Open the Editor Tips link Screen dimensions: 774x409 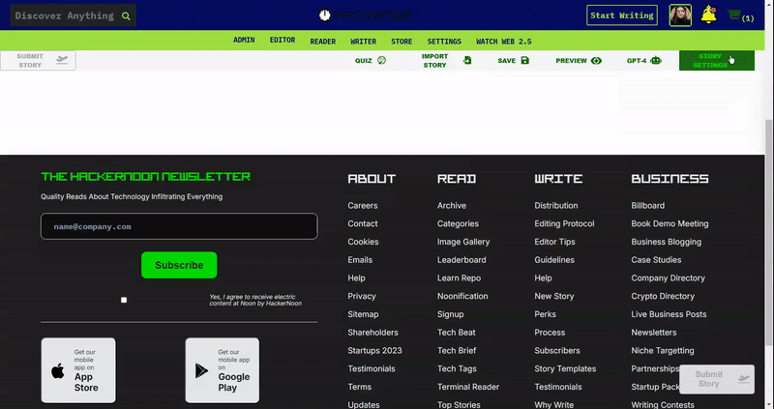(554, 242)
